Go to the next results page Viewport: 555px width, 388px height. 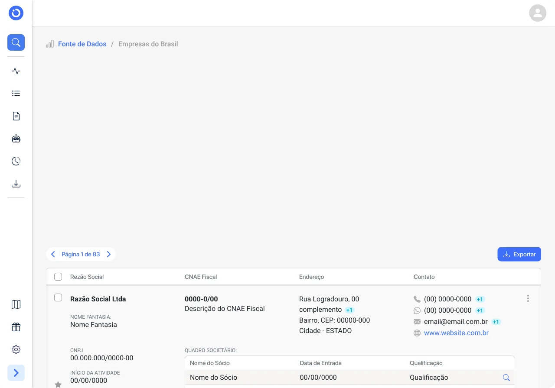109,254
